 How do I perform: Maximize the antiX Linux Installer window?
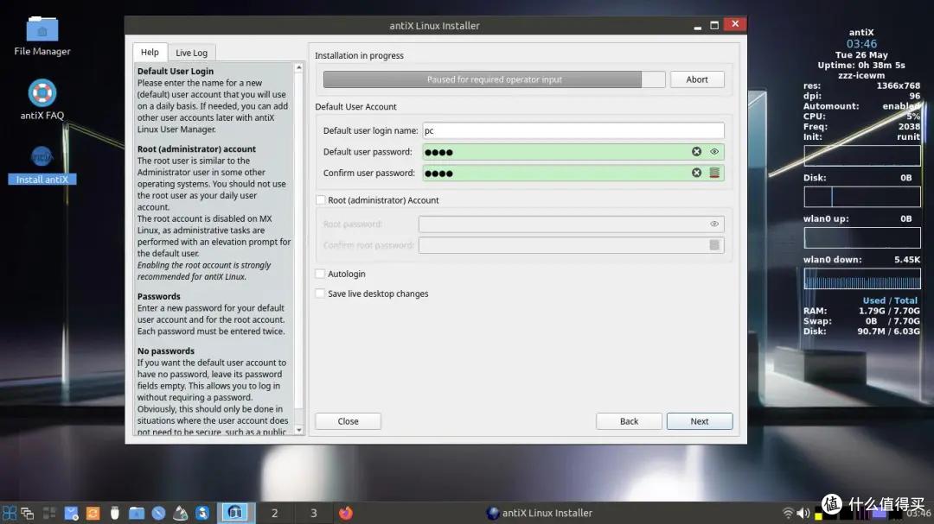[x=714, y=25]
